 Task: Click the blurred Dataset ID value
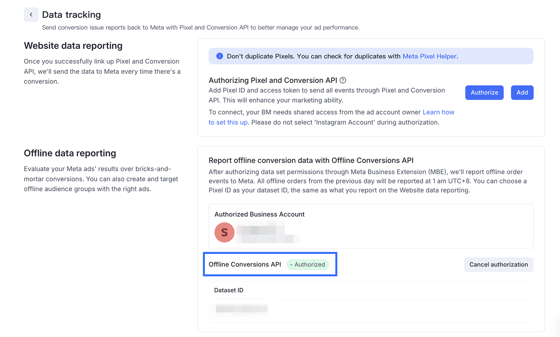(241, 309)
